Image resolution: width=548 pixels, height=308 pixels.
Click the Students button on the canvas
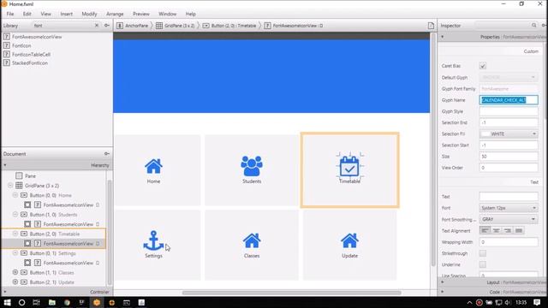pyautogui.click(x=252, y=170)
